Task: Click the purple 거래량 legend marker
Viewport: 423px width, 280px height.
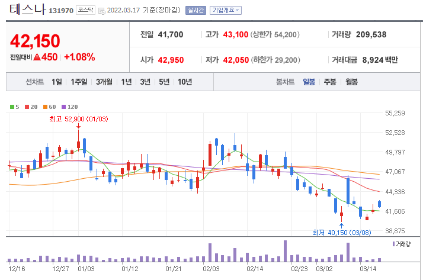Action: pos(393,244)
